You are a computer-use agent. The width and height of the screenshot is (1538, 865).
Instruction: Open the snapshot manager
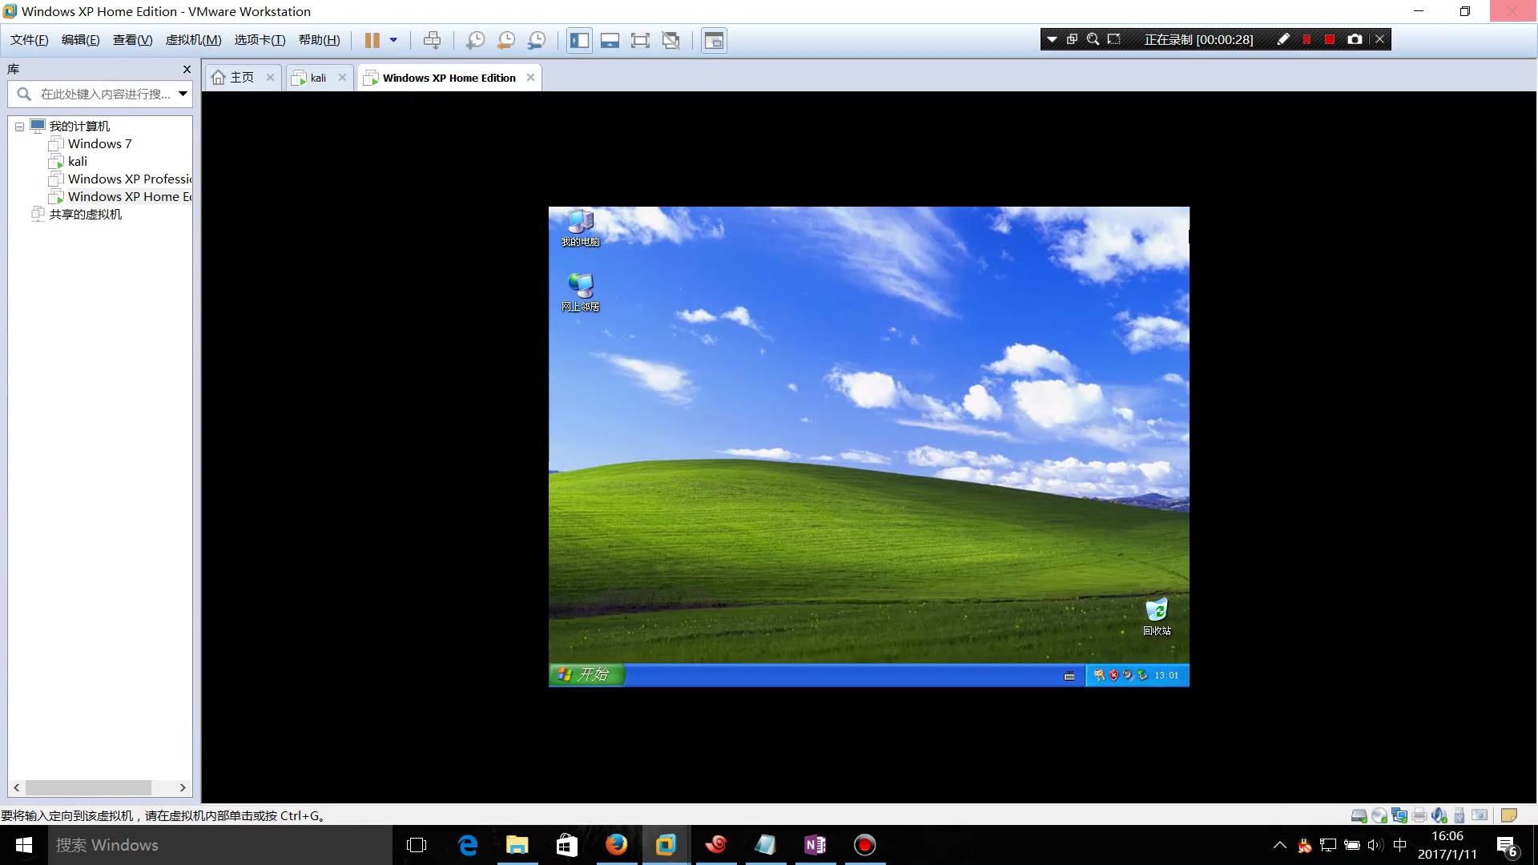(537, 40)
